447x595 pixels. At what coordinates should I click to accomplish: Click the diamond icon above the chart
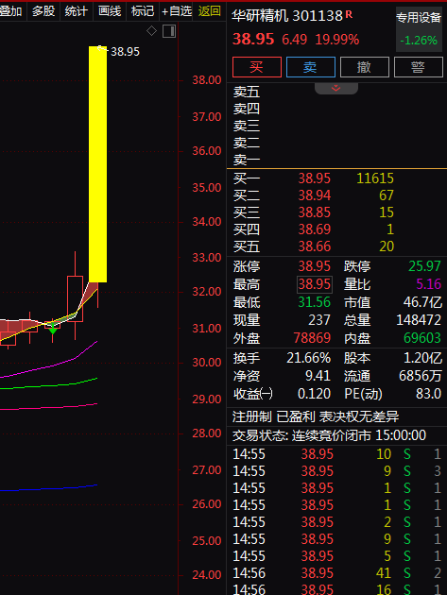coord(151,31)
